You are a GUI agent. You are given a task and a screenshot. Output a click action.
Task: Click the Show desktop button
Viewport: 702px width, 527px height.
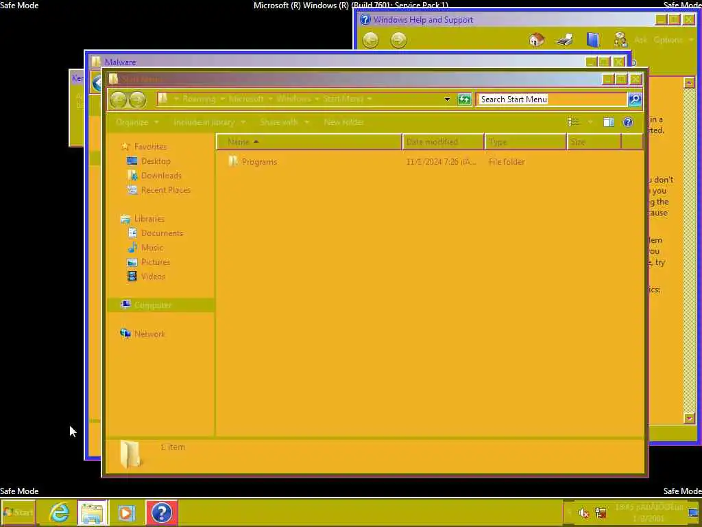click(693, 512)
